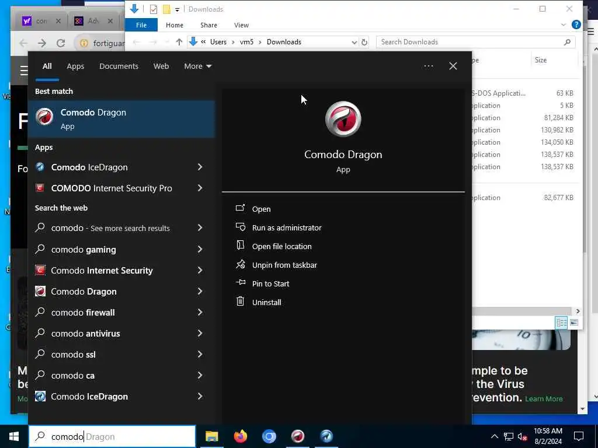Click the 'comodo - See more search results' suggestion
Viewport: 598px width, 448px height.
pos(121,228)
